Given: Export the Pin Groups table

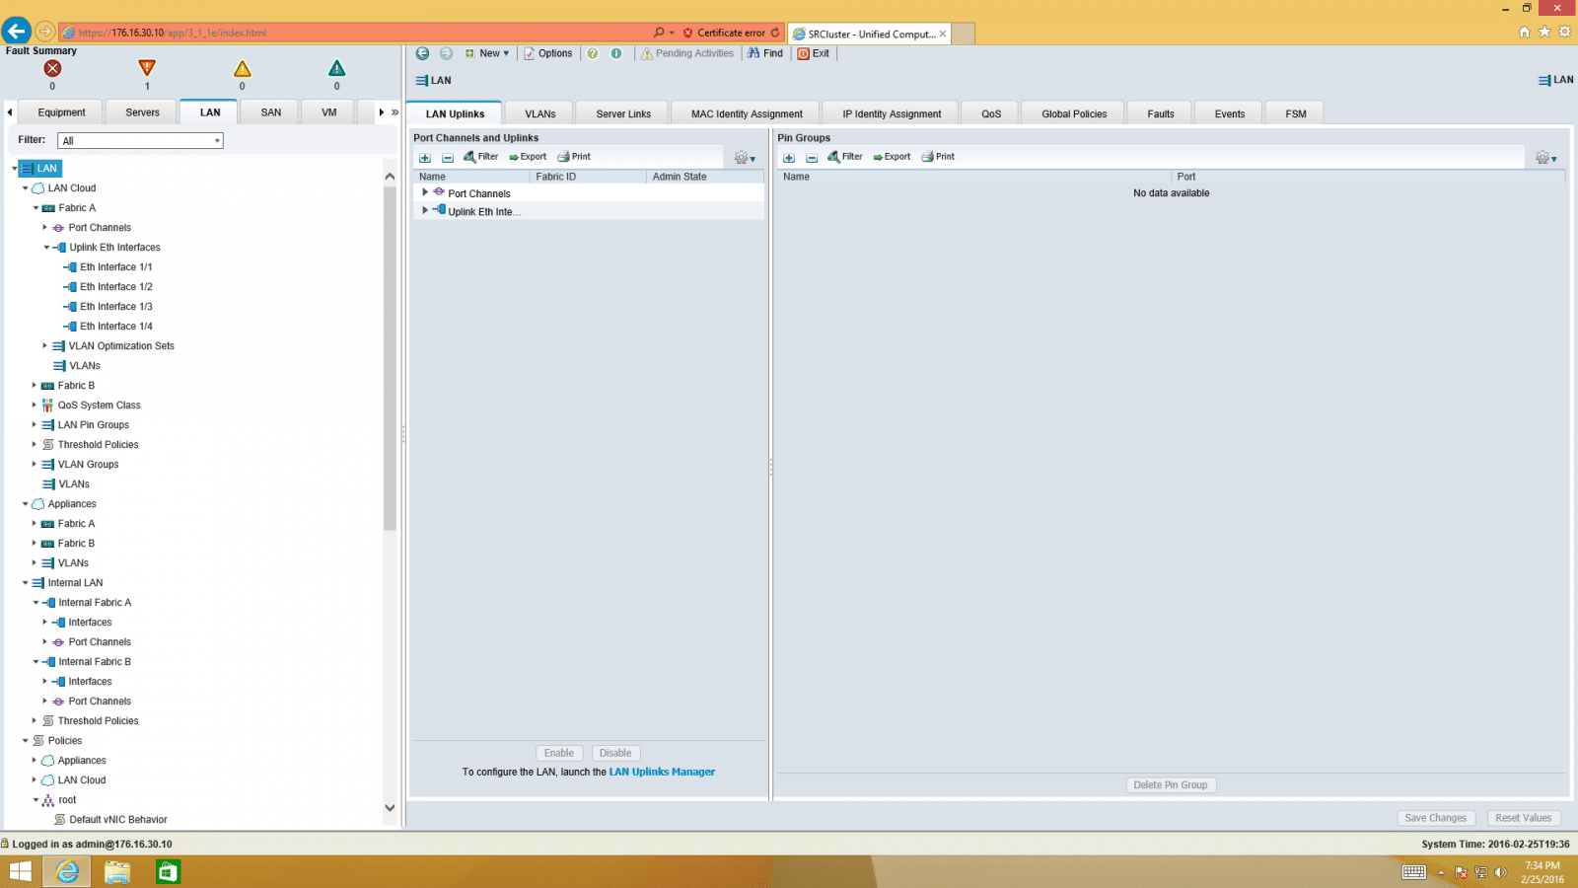Looking at the screenshot, I should click(x=892, y=157).
